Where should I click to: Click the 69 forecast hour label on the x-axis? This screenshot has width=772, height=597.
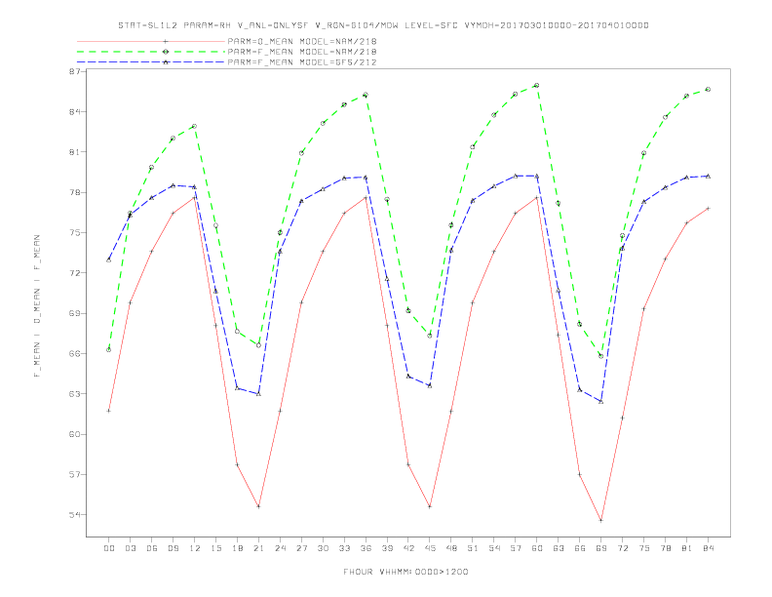[x=601, y=548]
